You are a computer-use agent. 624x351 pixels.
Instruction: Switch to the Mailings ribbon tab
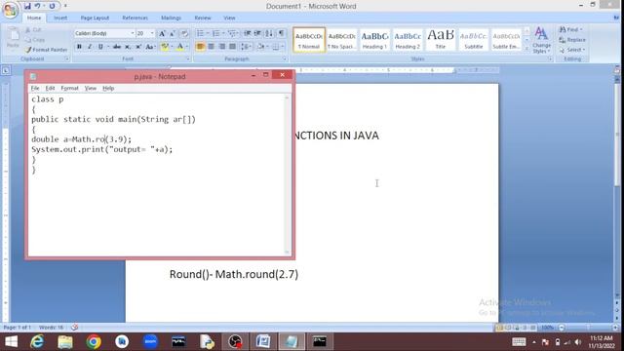[x=171, y=18]
